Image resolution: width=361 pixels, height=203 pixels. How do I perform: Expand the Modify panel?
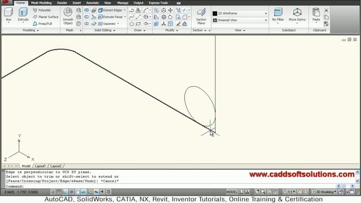click(x=171, y=30)
